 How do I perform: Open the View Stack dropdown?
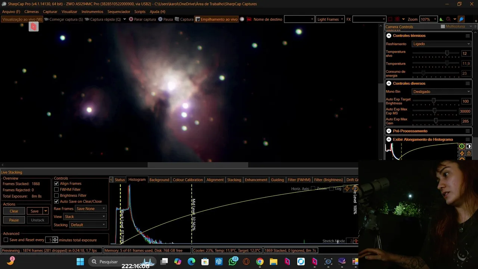pos(85,217)
